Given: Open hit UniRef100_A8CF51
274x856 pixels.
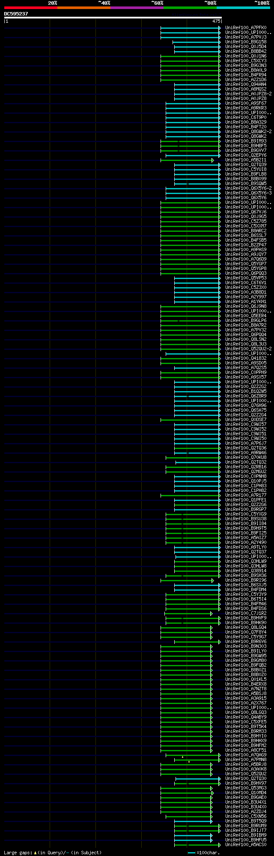Looking at the screenshot, I should pos(246,750).
